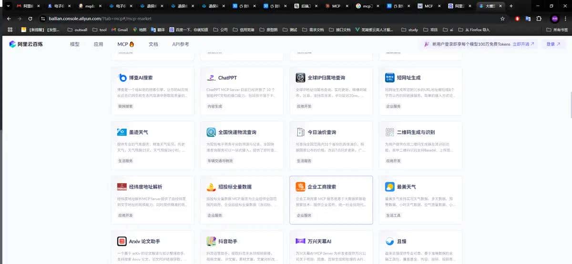Open the browser profile avatar
The image size is (572, 264).
(x=554, y=19)
